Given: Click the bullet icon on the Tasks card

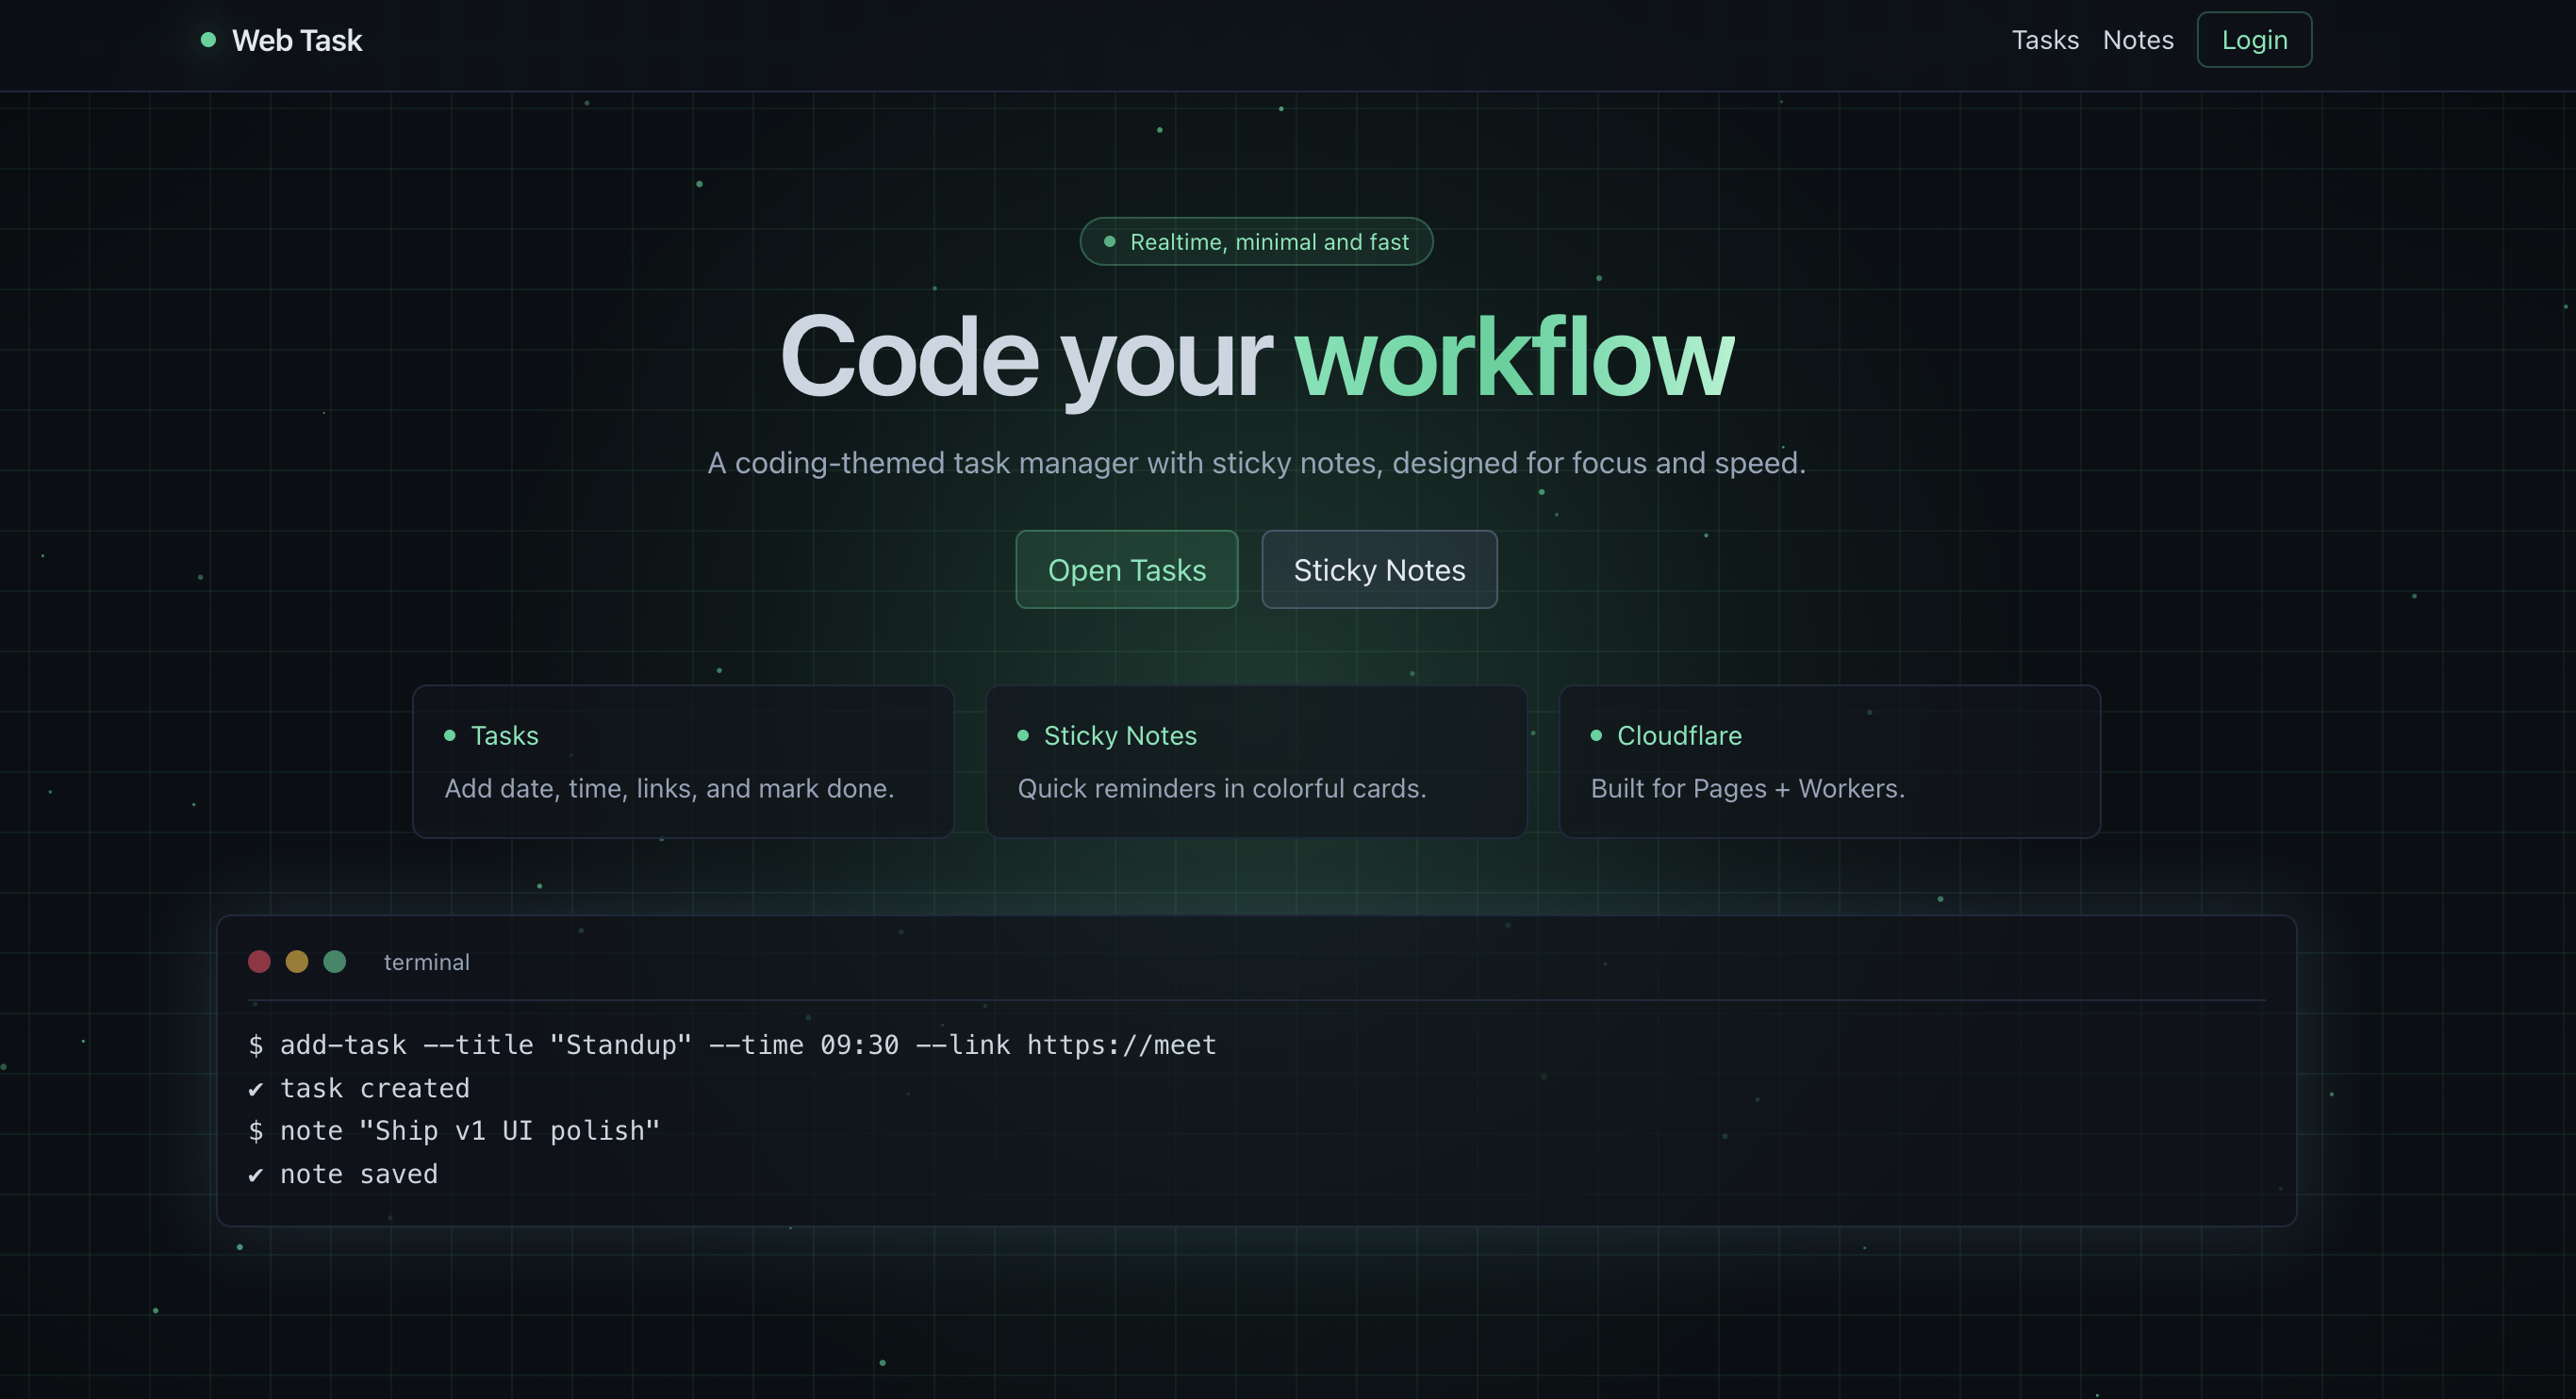Looking at the screenshot, I should pos(450,735).
